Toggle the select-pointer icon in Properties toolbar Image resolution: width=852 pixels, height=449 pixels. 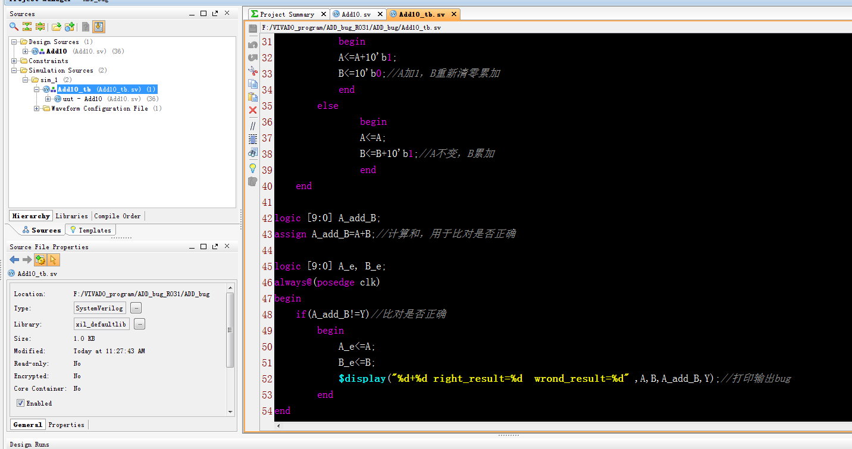pyautogui.click(x=53, y=260)
